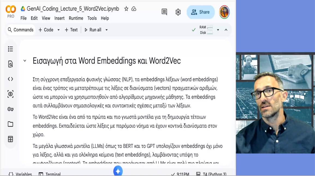Click the Gemini sparkle button
This screenshot has height=176, width=315.
118,171
